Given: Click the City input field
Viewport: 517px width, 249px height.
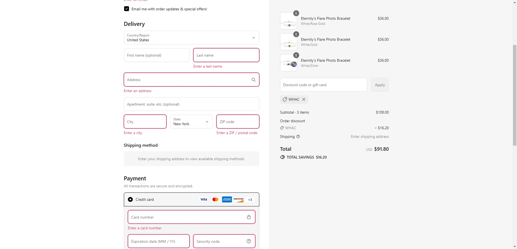Looking at the screenshot, I should [145, 122].
